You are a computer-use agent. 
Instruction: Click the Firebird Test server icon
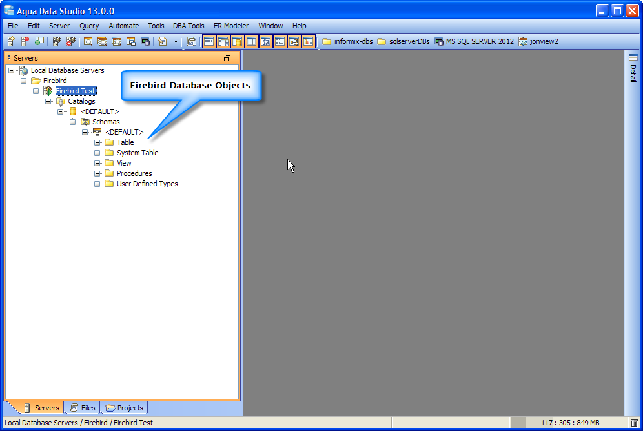click(48, 91)
